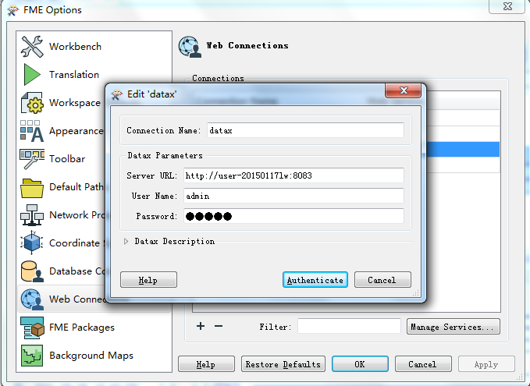Viewport: 530px width, 386px height.
Task: Open the Database Connections icon
Action: pos(32,271)
